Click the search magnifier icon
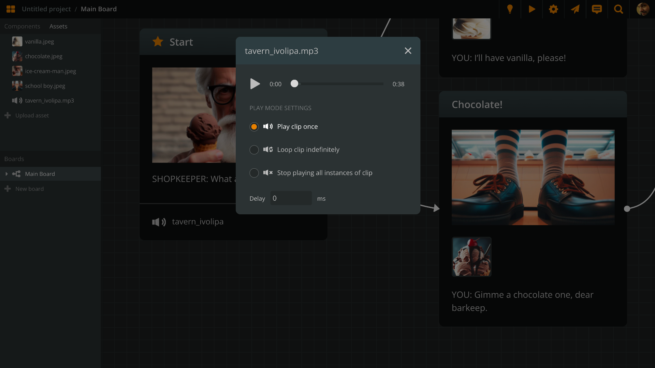This screenshot has height=368, width=655. click(x=618, y=9)
